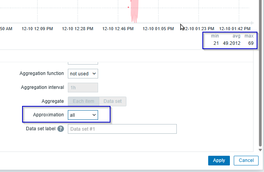Click the min value 21 in legend
The height and width of the screenshot is (172, 264).
click(x=216, y=43)
